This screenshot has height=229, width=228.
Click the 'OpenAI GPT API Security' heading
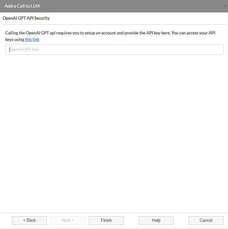pyautogui.click(x=26, y=18)
